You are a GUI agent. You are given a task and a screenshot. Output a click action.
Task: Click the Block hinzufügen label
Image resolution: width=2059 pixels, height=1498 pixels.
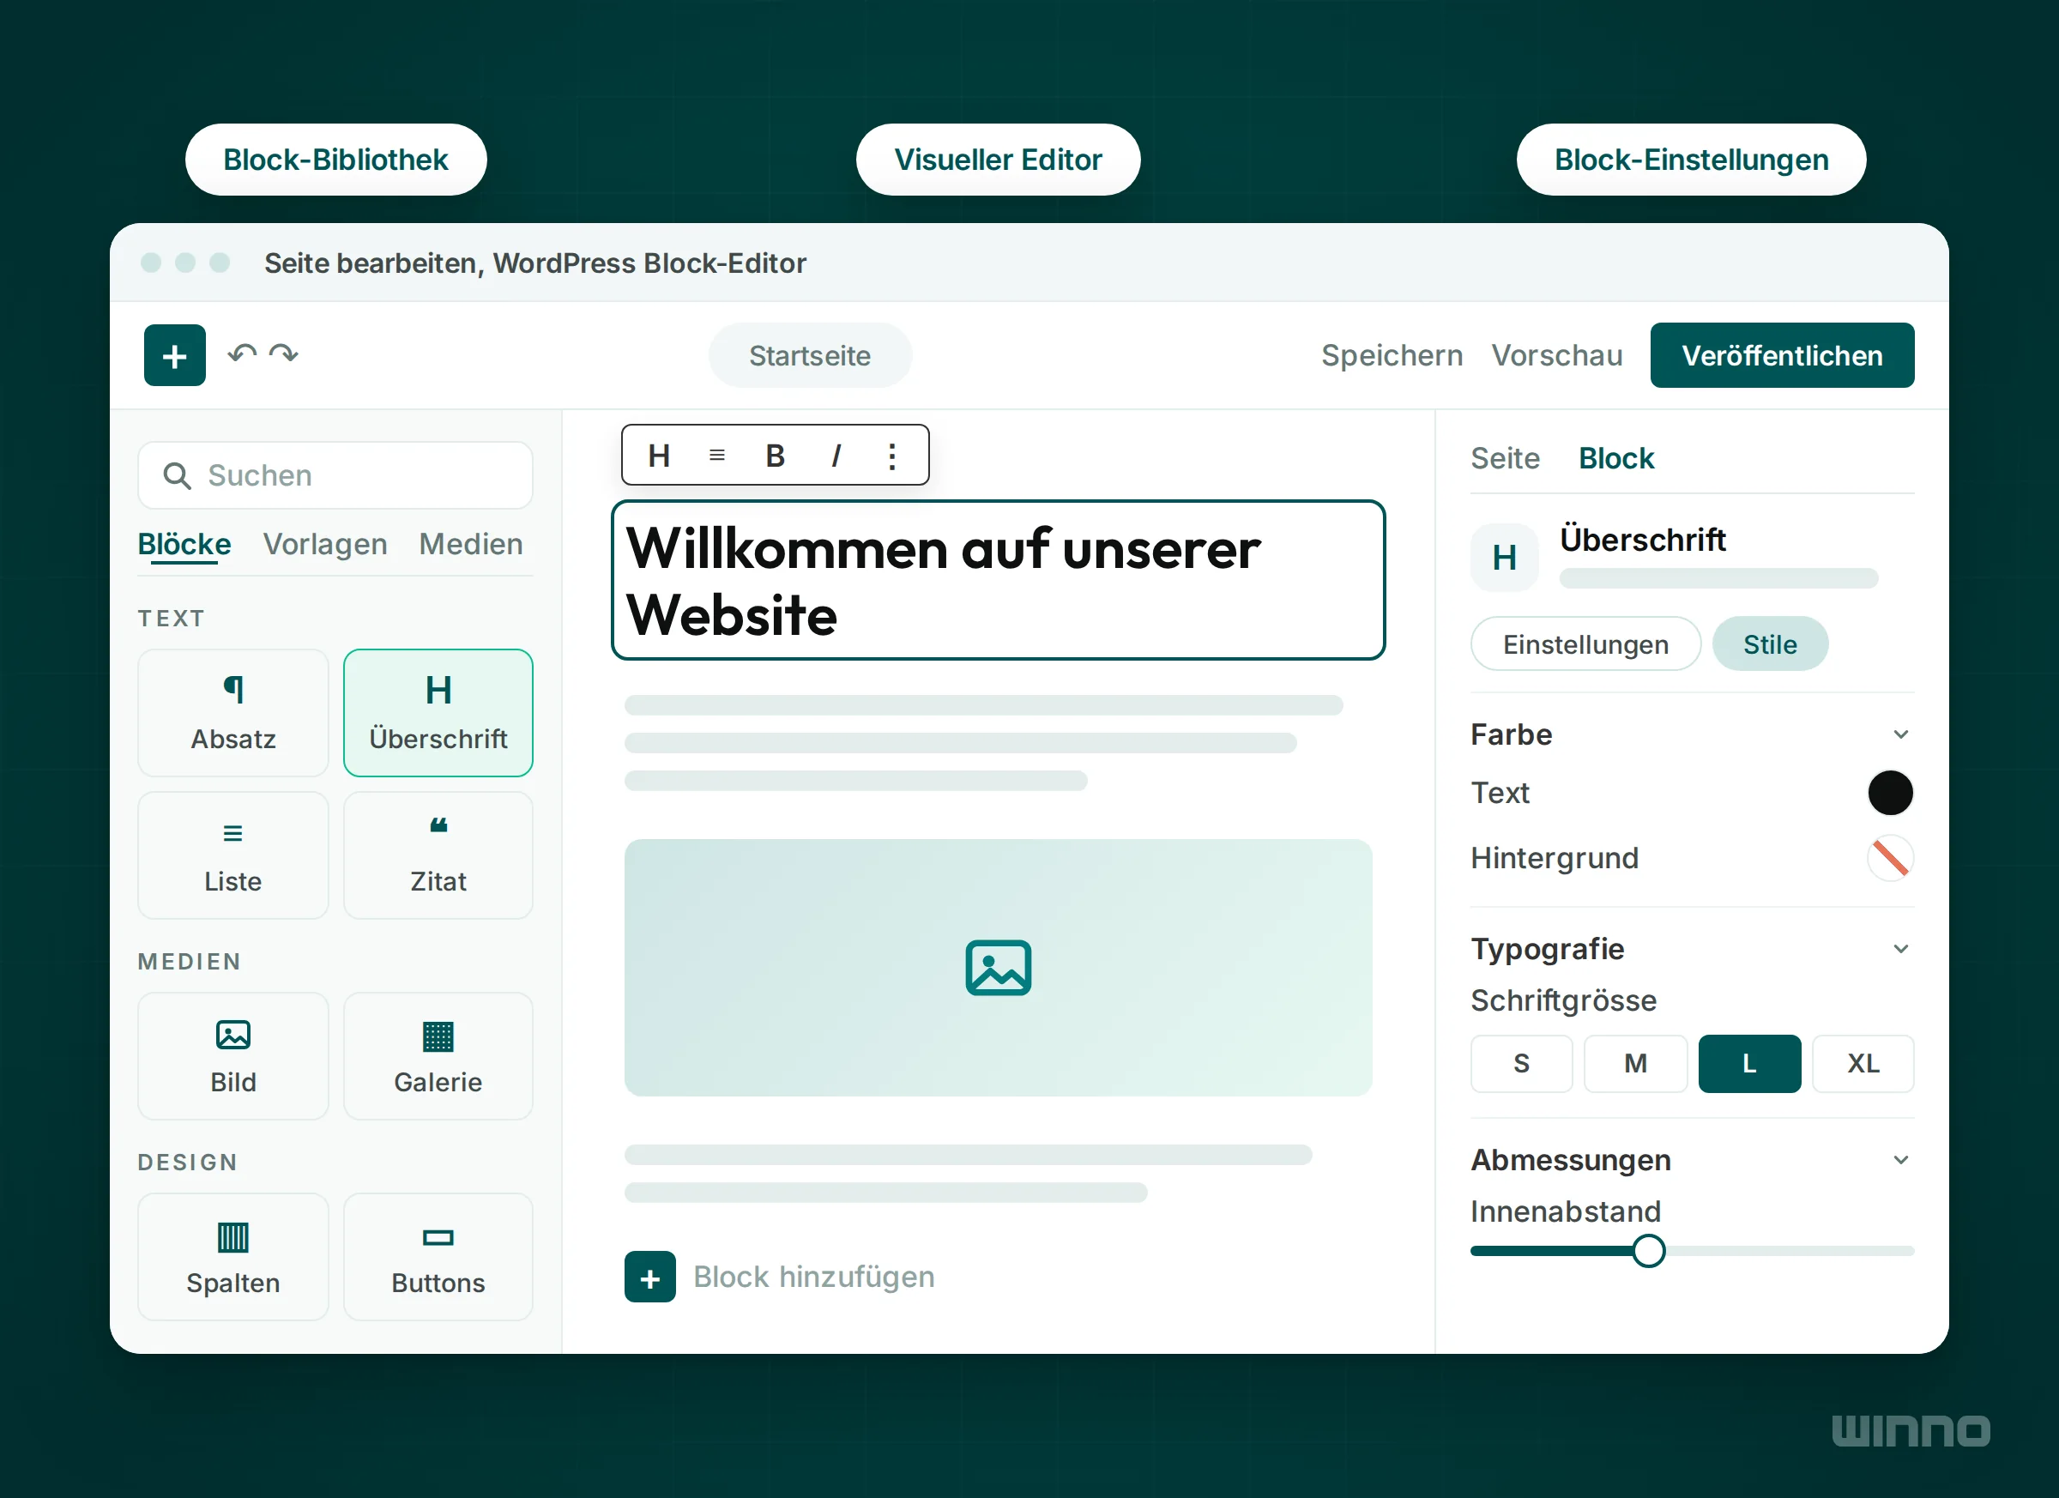(814, 1278)
